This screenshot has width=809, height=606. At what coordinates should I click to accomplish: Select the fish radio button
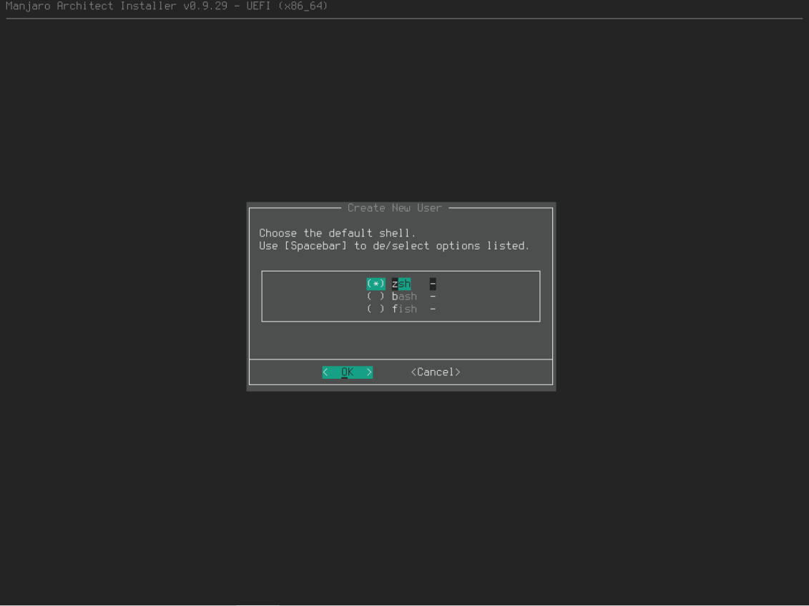point(376,309)
